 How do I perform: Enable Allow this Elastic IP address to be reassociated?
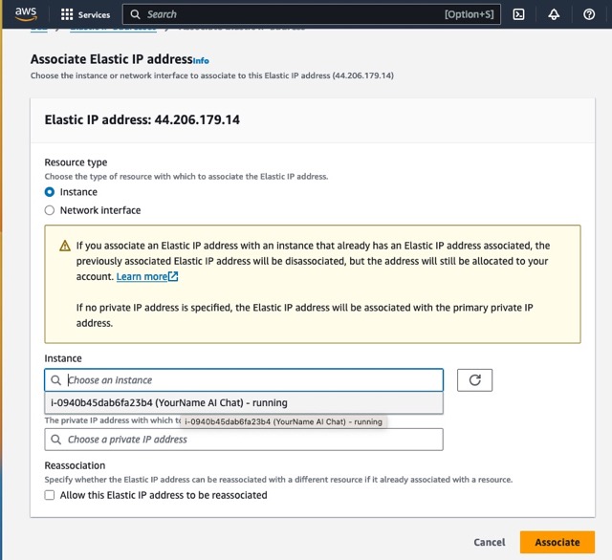click(x=50, y=495)
